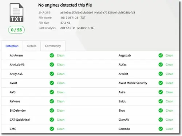The image size is (182, 136).
Task: Click the SHA-256 label
Action: coord(44,12)
